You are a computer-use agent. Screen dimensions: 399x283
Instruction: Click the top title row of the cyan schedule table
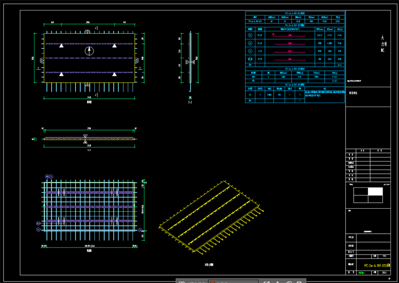[x=295, y=13]
